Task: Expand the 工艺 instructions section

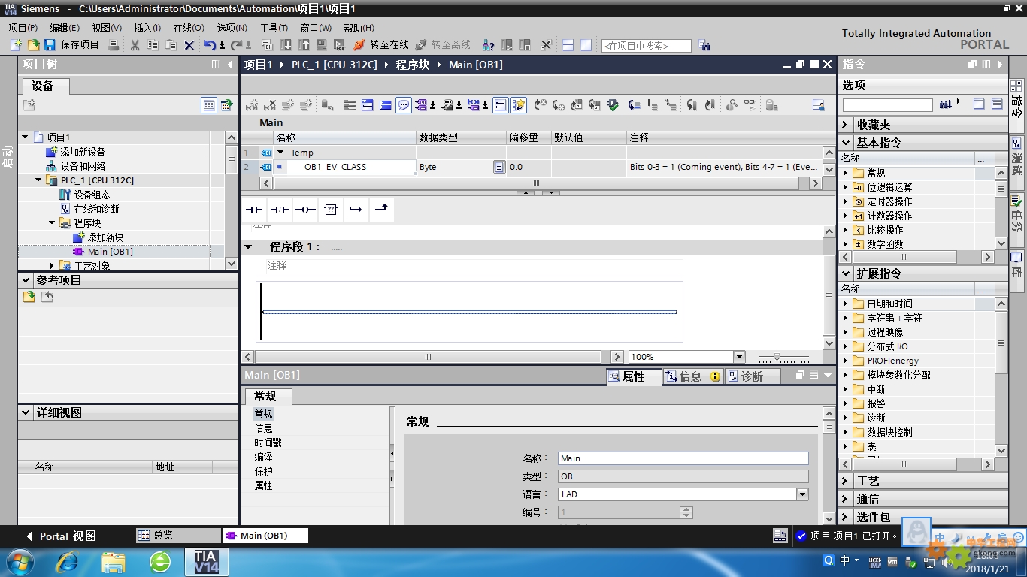Action: pyautogui.click(x=846, y=481)
